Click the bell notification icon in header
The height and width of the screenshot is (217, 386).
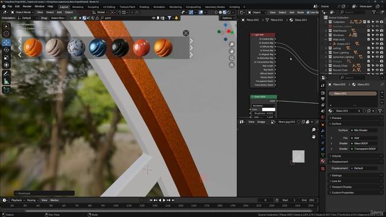(x=176, y=17)
